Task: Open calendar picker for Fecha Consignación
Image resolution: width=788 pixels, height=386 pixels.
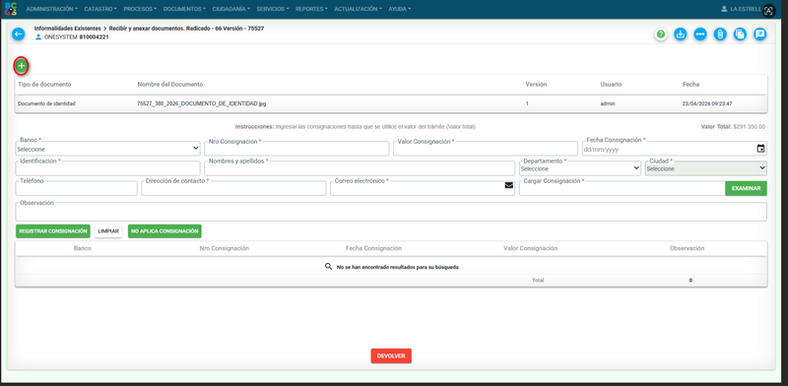Action: (760, 149)
